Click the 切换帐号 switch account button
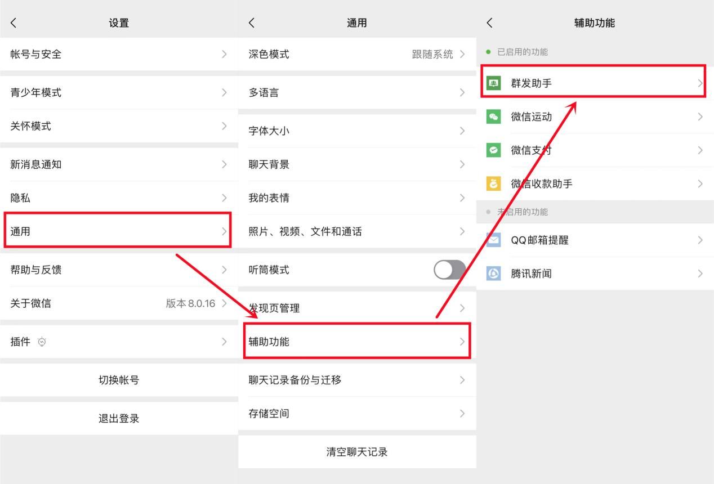The width and height of the screenshot is (714, 484). pos(118,380)
